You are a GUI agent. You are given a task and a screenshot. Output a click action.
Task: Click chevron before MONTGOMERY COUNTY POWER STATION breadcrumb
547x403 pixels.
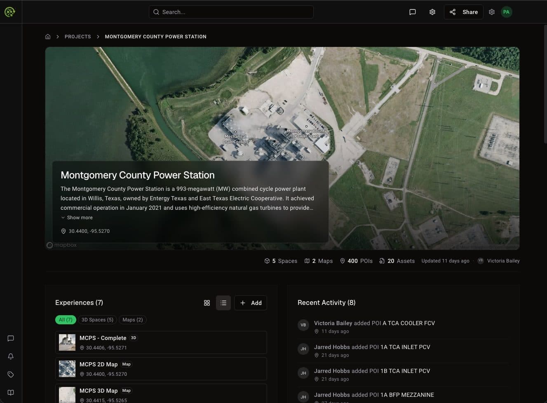click(x=98, y=37)
